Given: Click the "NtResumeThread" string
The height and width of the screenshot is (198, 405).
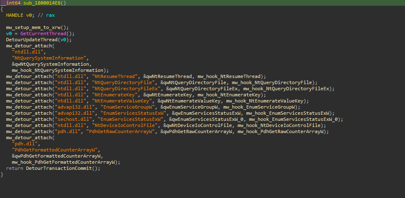Looking at the screenshot, I should tap(115, 77).
